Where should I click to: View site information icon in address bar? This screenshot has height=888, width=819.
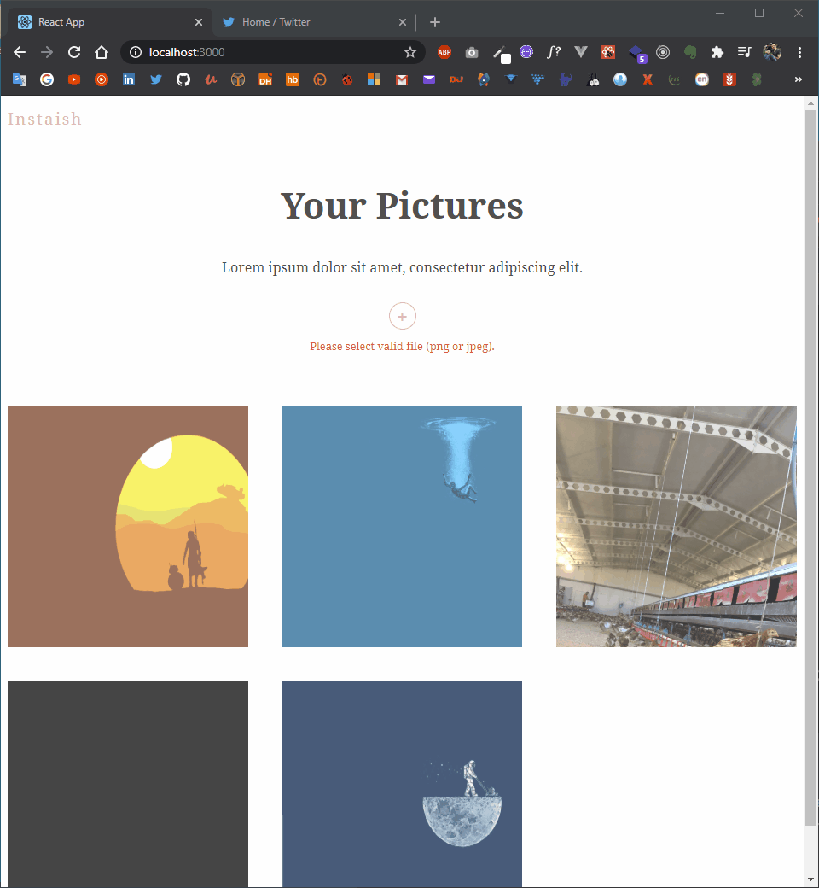136,52
